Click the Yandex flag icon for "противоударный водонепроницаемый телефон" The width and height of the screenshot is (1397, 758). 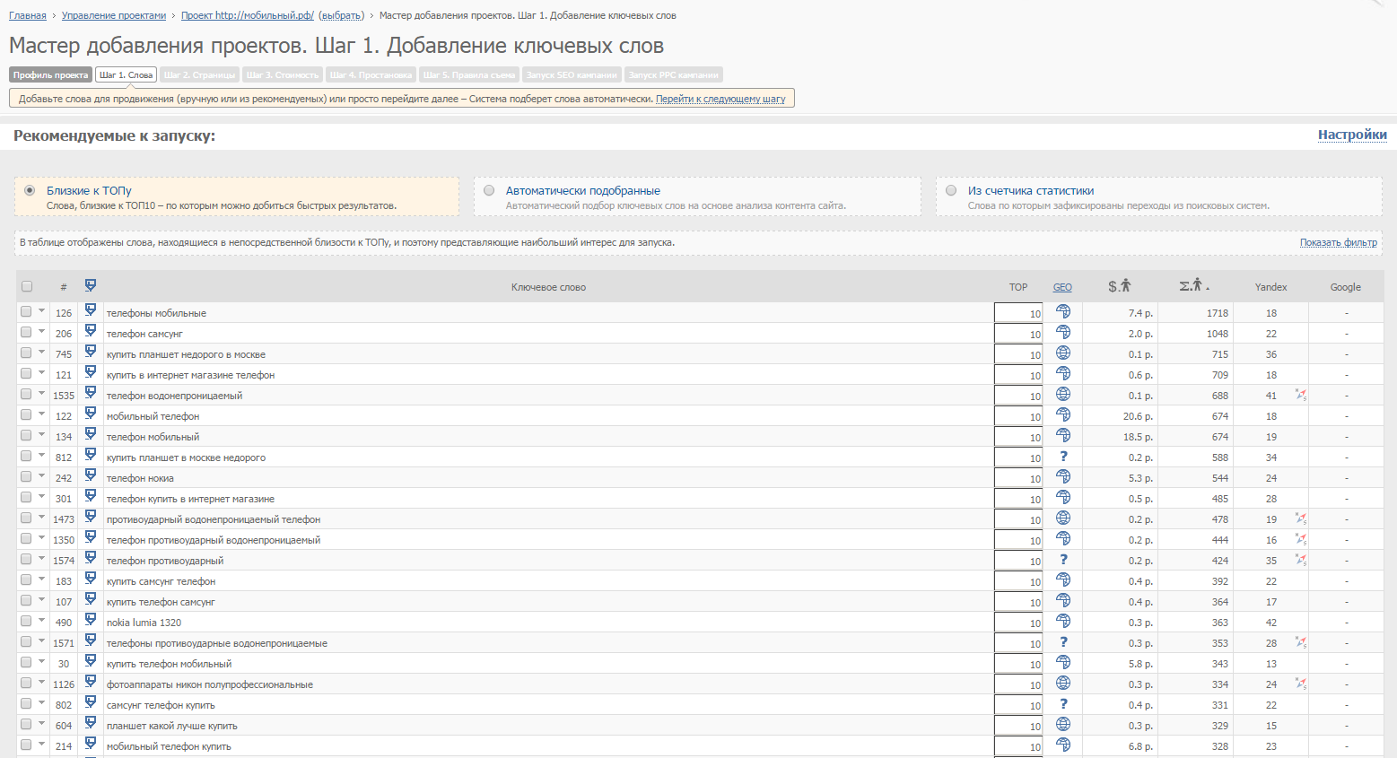tap(1301, 518)
